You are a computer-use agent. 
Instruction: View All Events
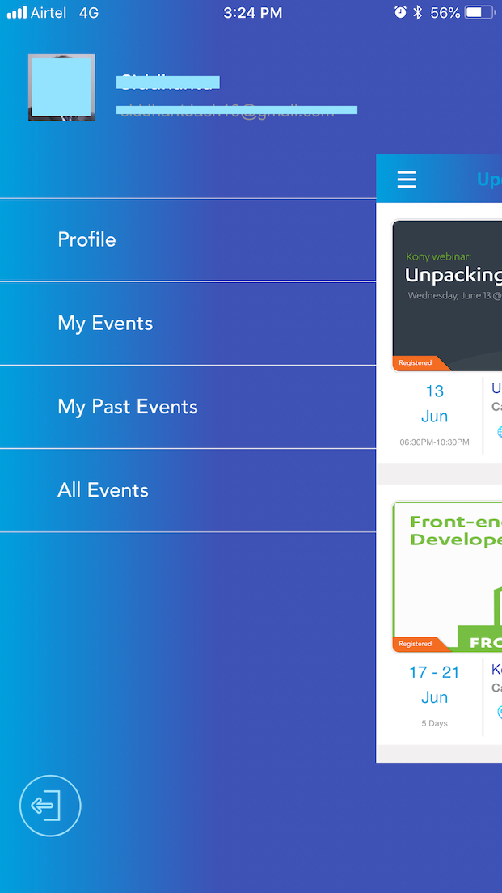click(x=103, y=490)
